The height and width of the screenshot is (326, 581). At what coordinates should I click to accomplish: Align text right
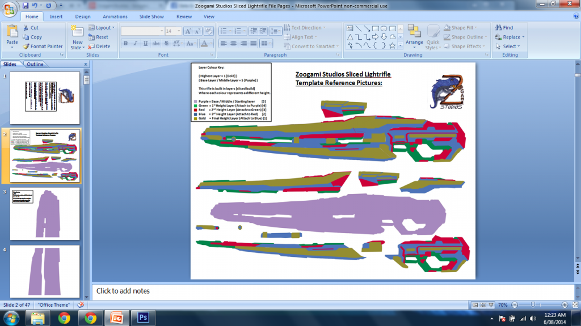pyautogui.click(x=243, y=43)
